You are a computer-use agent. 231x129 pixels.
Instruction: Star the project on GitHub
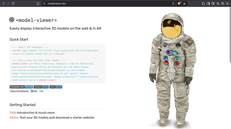(x=34, y=91)
